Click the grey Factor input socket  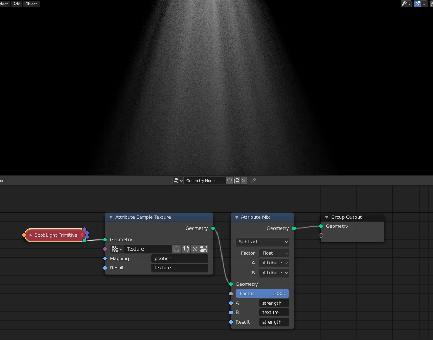[231, 293]
